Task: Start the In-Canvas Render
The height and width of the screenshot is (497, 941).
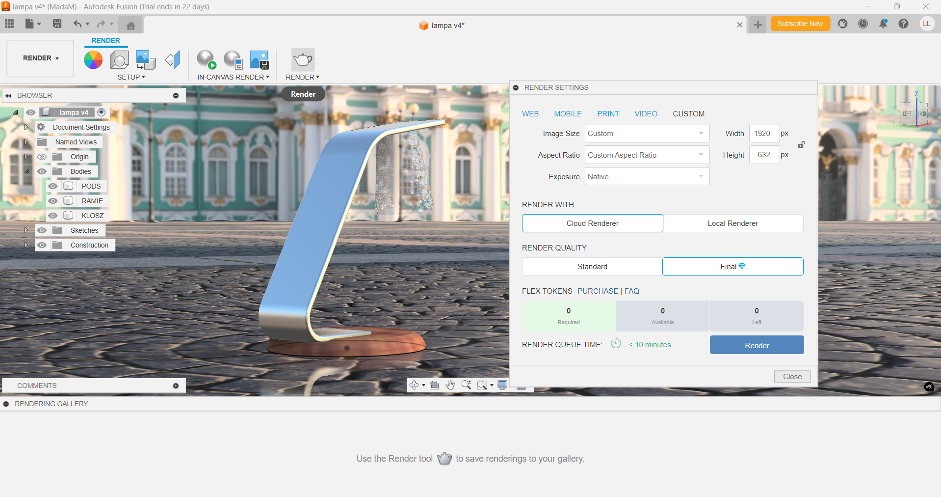Action: click(x=207, y=60)
